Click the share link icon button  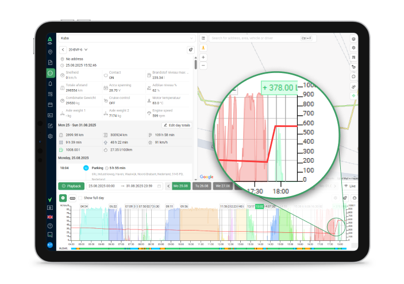[190, 49]
